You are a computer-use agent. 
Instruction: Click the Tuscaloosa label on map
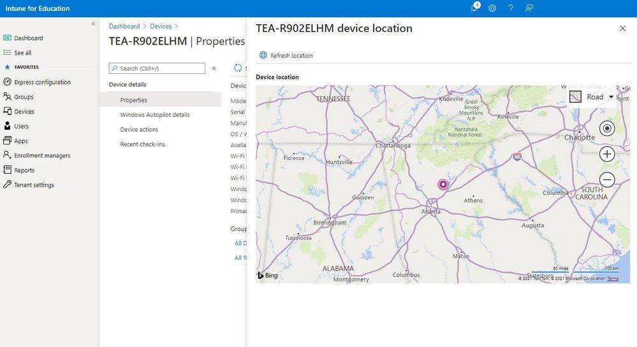(298, 238)
